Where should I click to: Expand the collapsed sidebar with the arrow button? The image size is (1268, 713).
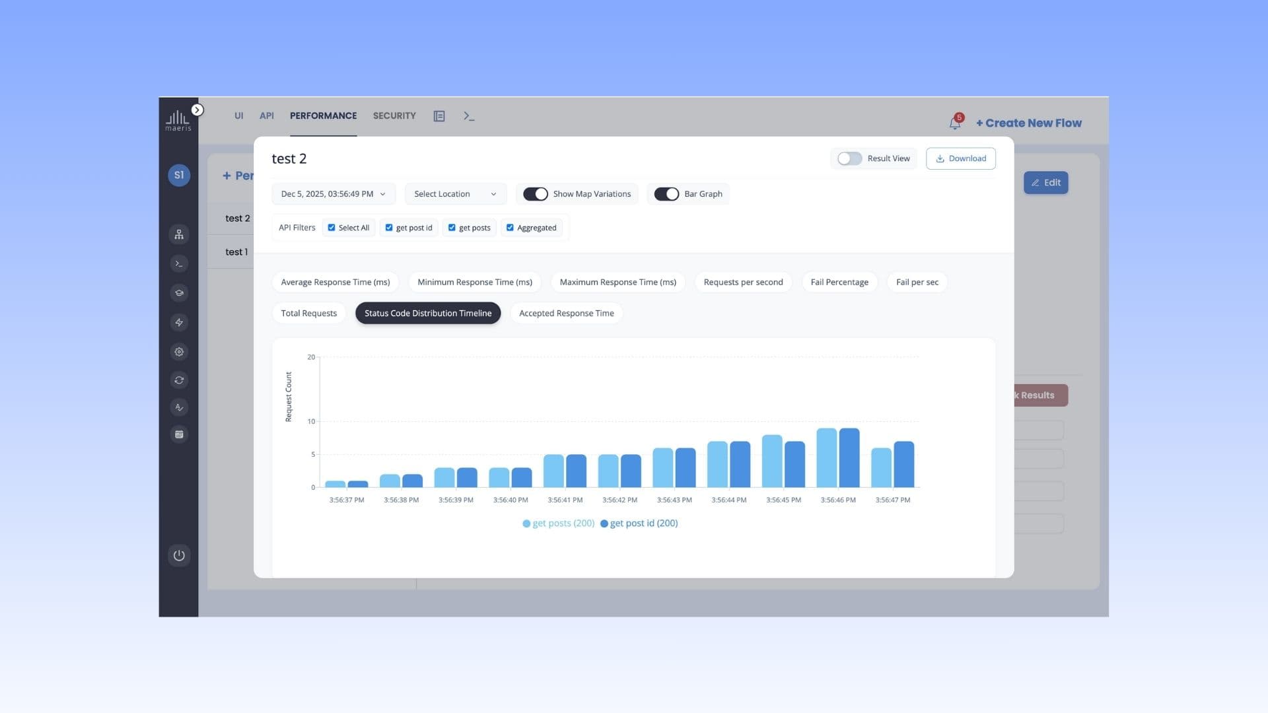tap(197, 110)
